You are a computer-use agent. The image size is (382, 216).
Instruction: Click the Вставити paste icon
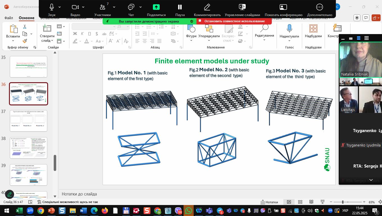(x=13, y=29)
